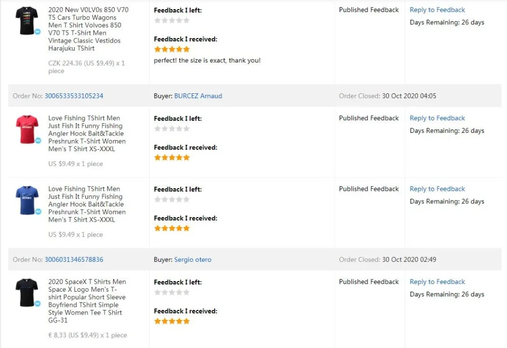
Task: View buyer Sergio otero's profile
Action: pyautogui.click(x=193, y=260)
